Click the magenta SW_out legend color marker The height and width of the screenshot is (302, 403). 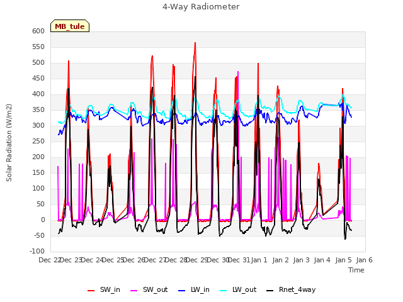(x=134, y=291)
